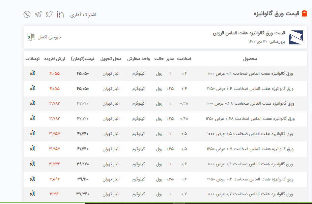The image size is (312, 204).
Task: Share page via Telegram icon
Action: coord(38,14)
